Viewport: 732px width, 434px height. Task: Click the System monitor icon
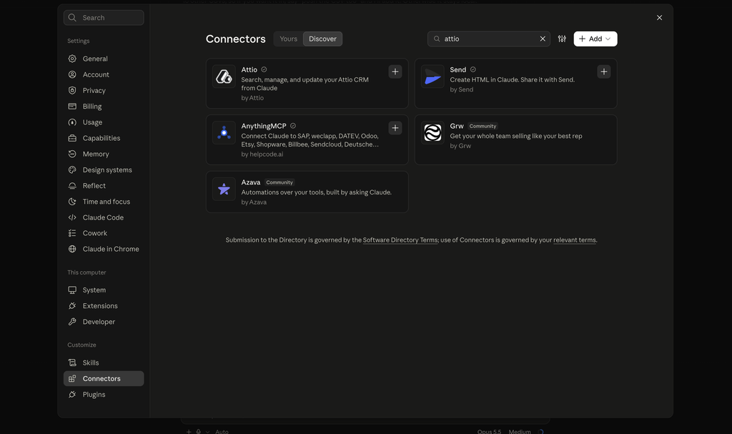(72, 290)
